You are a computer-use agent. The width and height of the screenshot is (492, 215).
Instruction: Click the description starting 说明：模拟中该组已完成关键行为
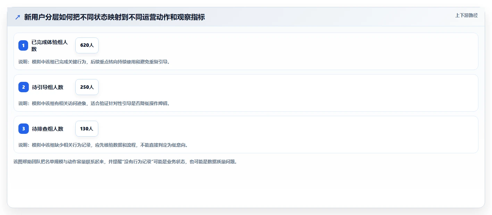pyautogui.click(x=94, y=62)
